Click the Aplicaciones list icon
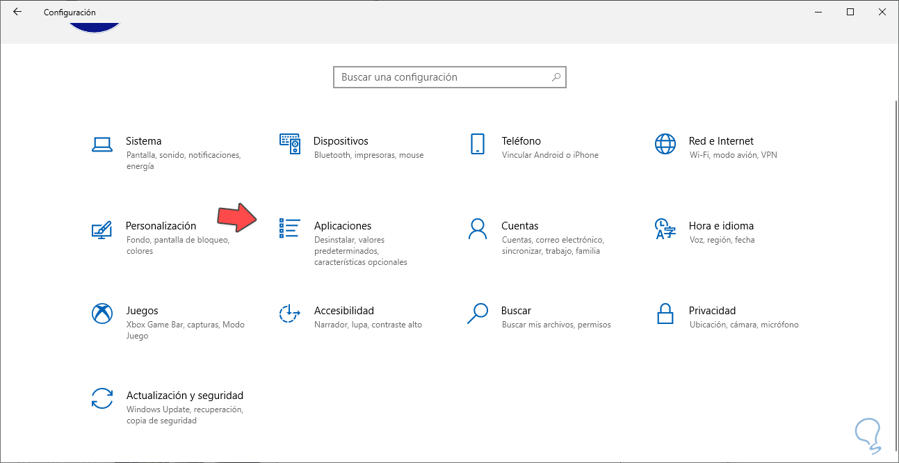Image resolution: width=899 pixels, height=463 pixels. (289, 229)
